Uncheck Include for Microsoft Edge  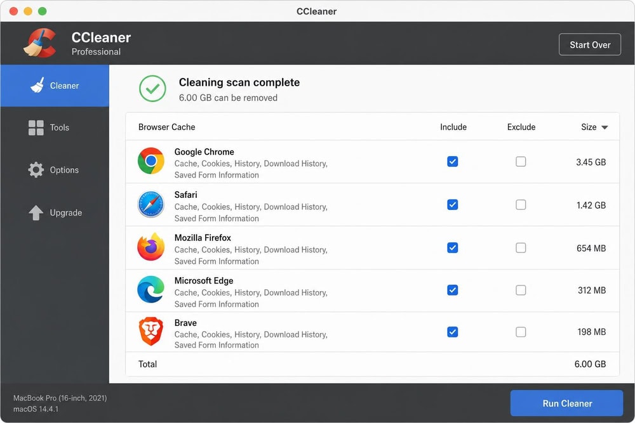point(452,290)
